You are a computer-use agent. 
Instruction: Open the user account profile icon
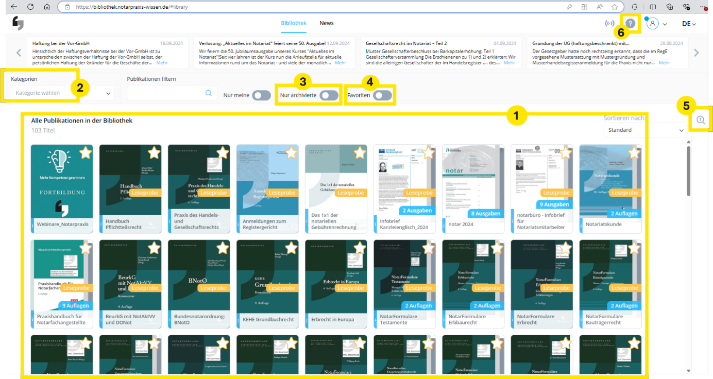653,24
